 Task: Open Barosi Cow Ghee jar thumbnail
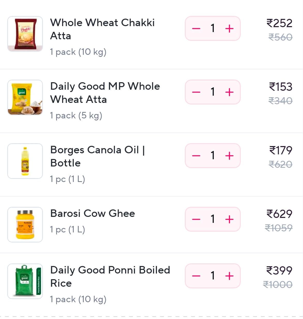coord(25,225)
